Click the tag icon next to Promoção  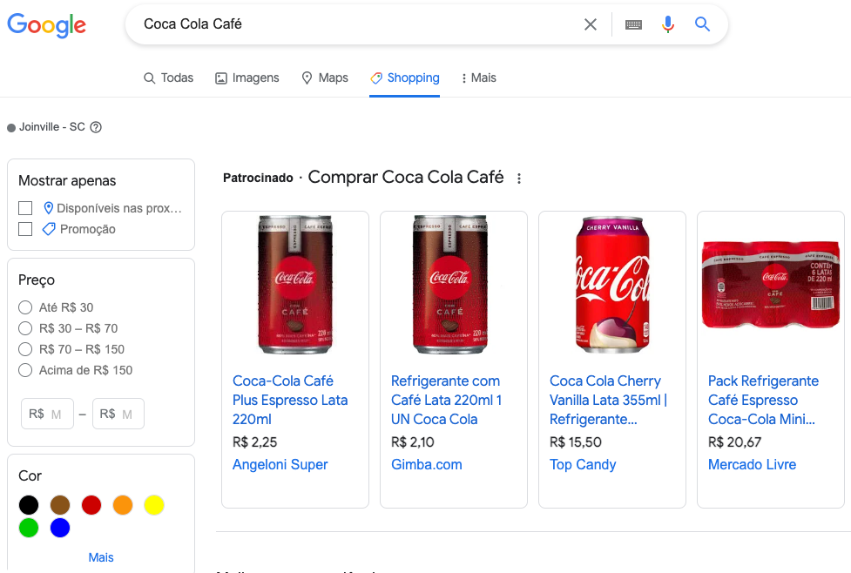(x=49, y=229)
